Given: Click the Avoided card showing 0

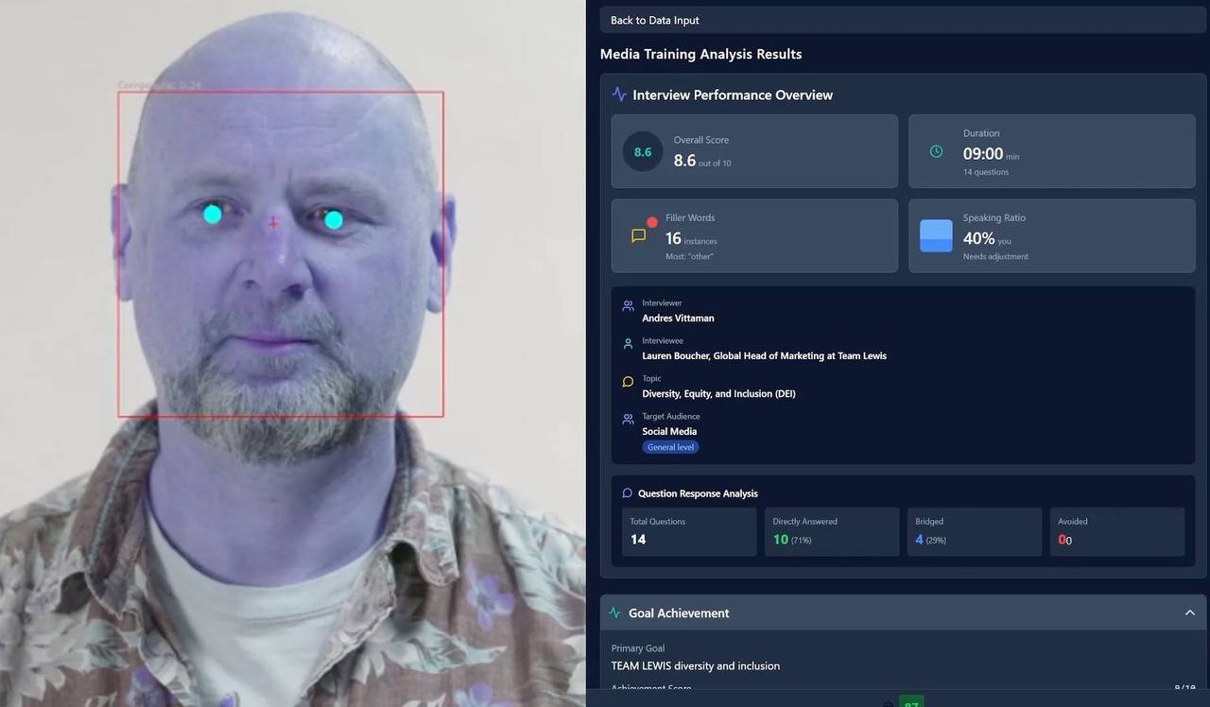Looking at the screenshot, I should 1117,531.
